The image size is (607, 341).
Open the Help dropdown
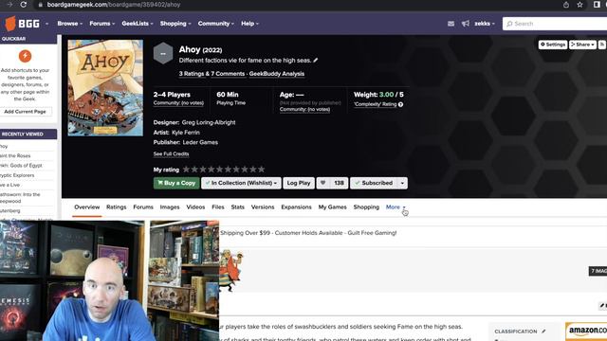[x=249, y=24]
